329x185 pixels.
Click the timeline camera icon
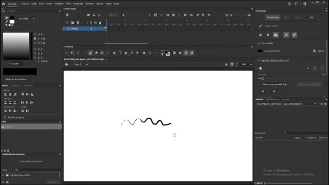(x=88, y=15)
